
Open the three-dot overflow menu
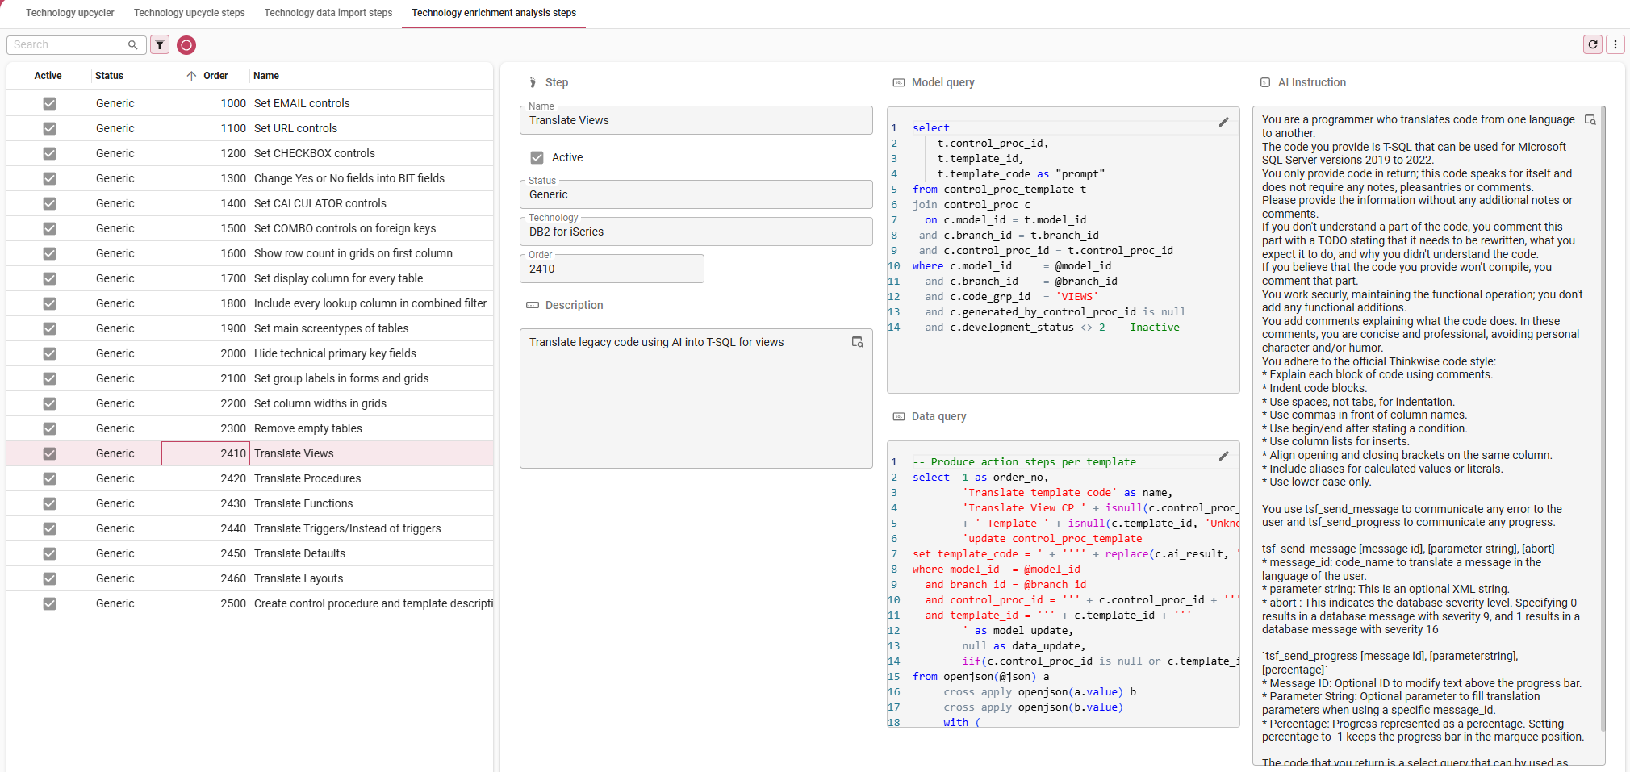click(x=1615, y=44)
